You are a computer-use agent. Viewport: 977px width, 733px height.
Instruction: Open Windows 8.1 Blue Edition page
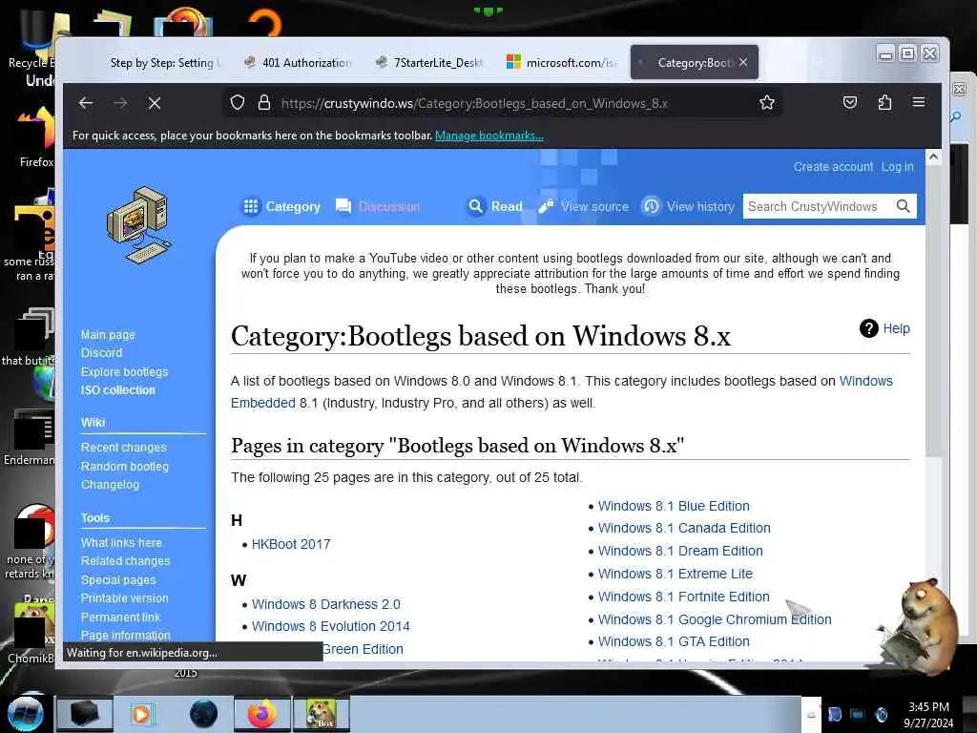pos(674,506)
